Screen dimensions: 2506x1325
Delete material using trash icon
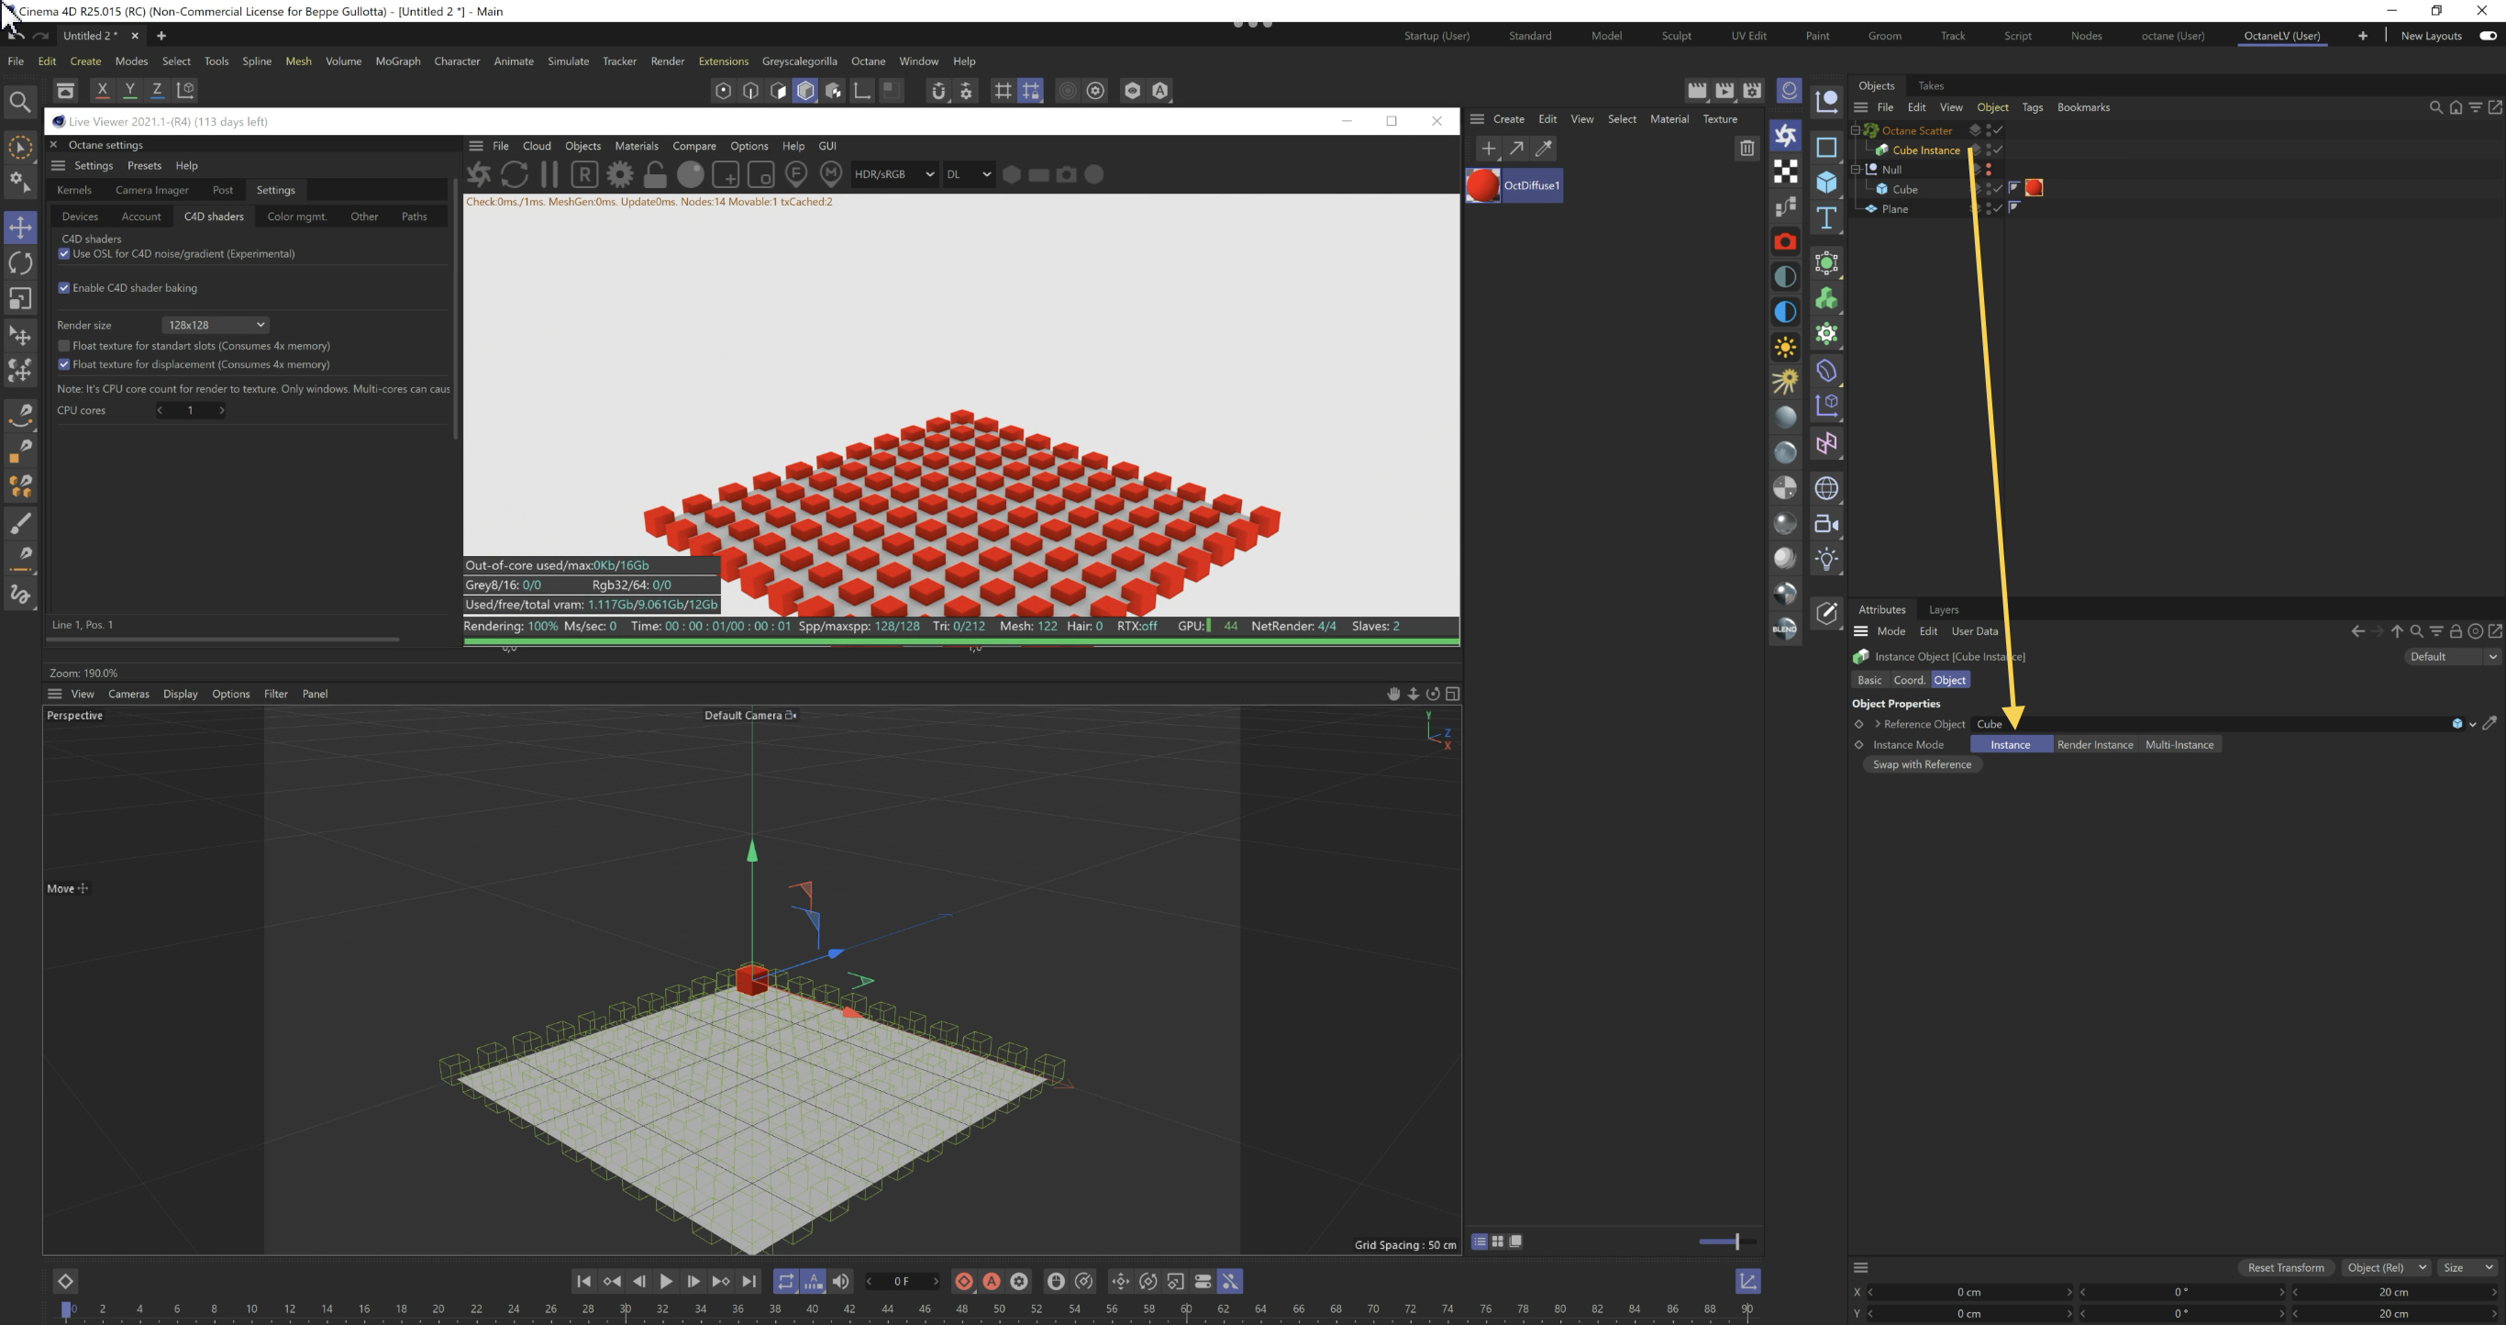point(1746,148)
